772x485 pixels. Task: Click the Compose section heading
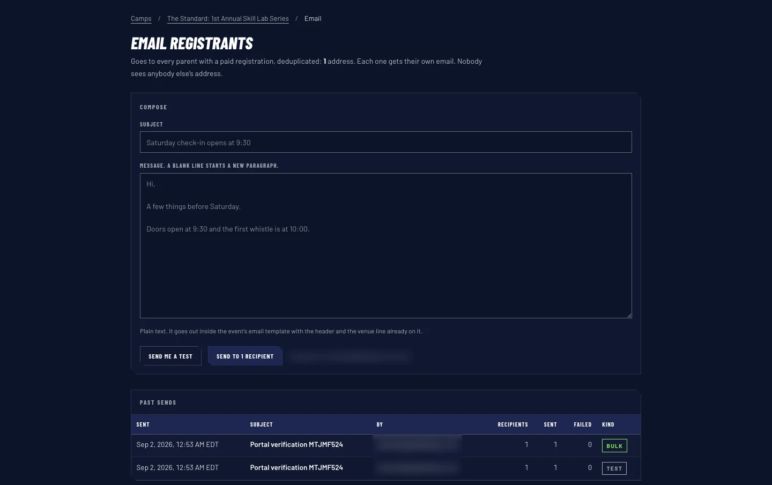[x=153, y=107]
